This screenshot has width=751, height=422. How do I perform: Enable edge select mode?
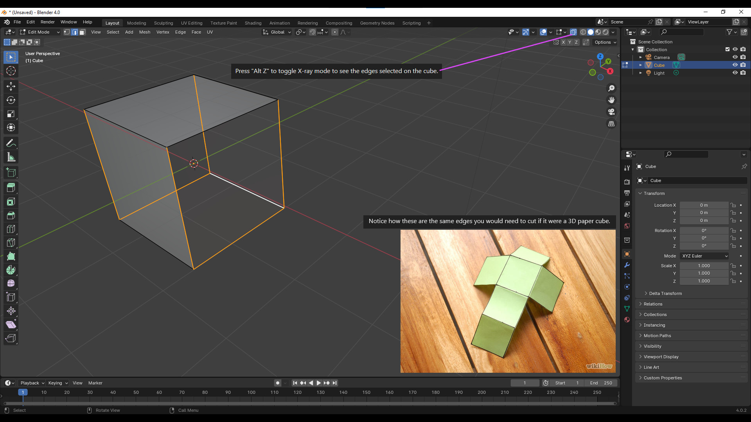75,32
